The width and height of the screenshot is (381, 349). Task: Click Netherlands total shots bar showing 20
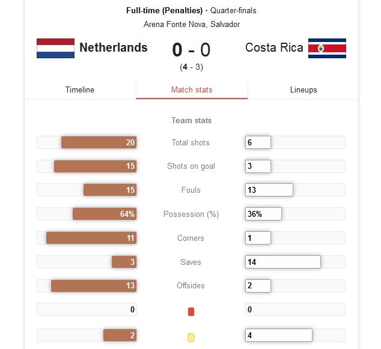(99, 142)
